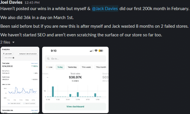Open the Compare date range selector
The height and width of the screenshot is (114, 190).
[28, 54]
